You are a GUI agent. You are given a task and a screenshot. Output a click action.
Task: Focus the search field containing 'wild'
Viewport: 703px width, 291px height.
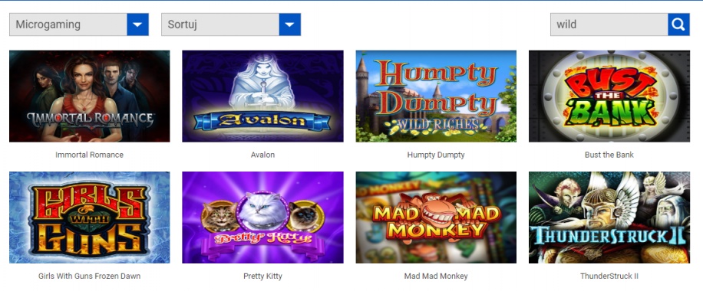click(x=609, y=25)
